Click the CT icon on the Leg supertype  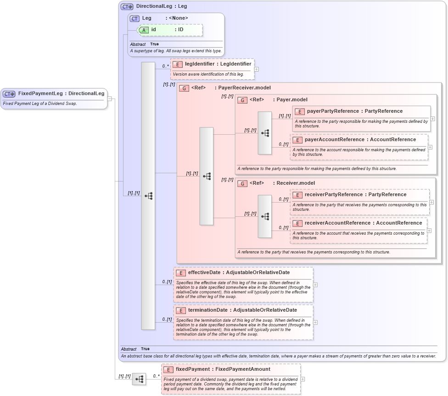coord(134,18)
